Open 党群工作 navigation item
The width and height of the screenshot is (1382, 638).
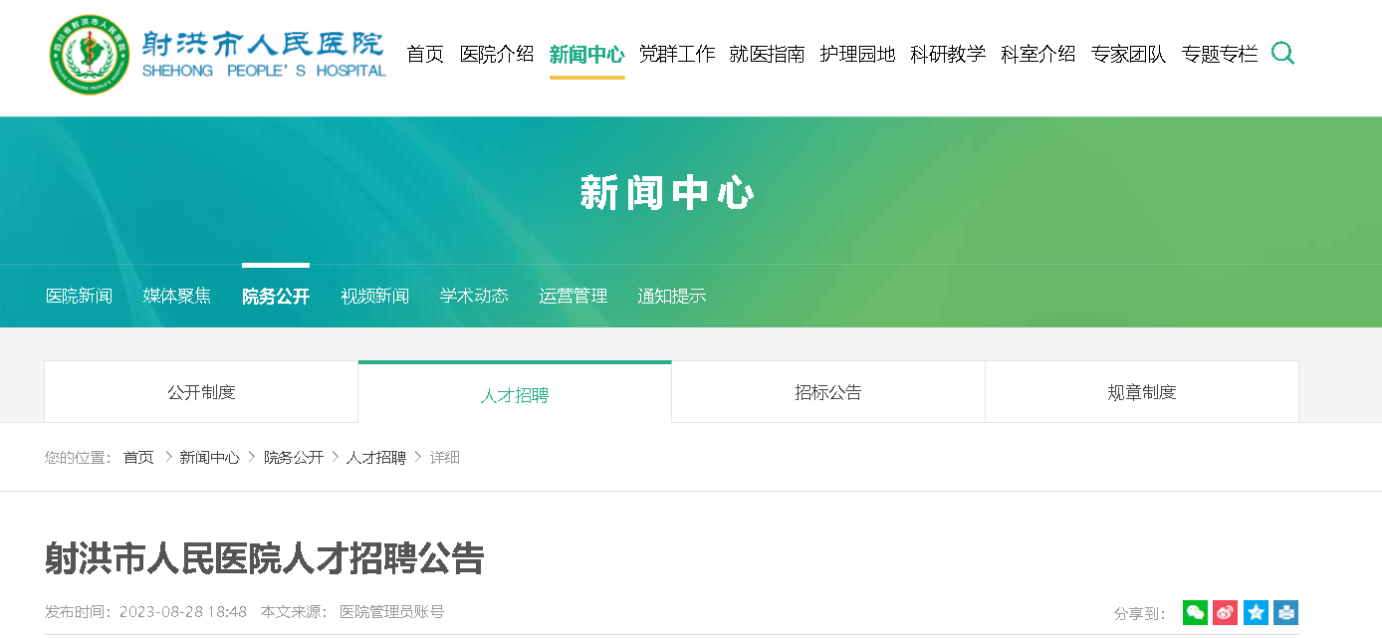pos(677,54)
